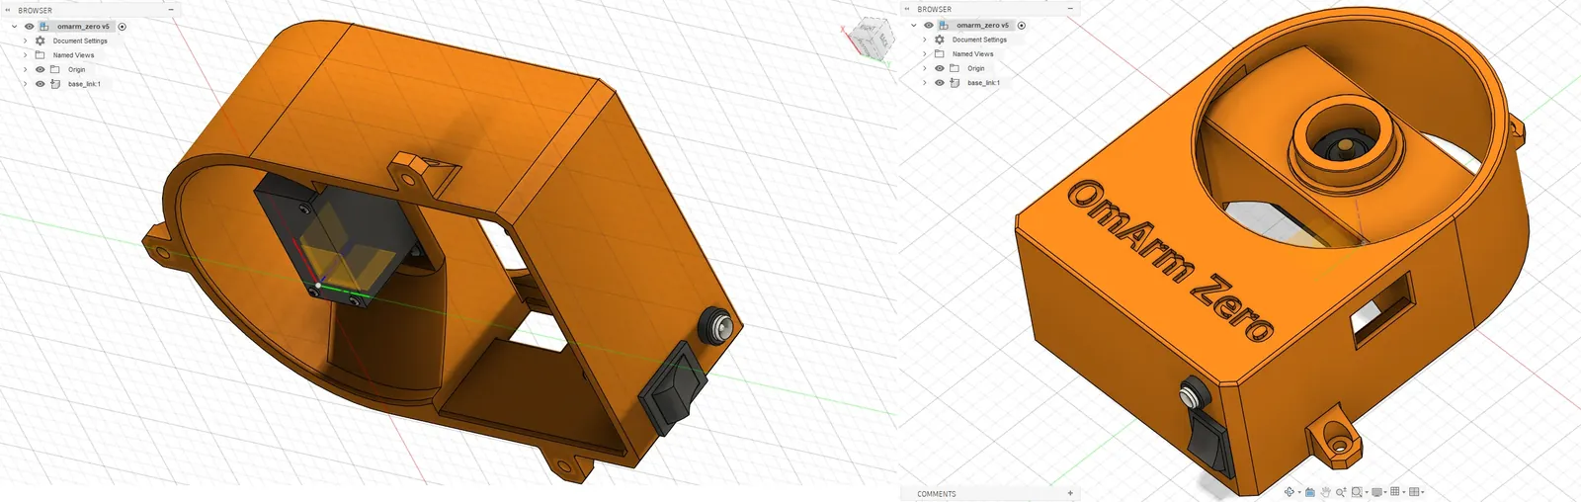Open the Display Settings dropdown arrow

pyautogui.click(x=1385, y=492)
